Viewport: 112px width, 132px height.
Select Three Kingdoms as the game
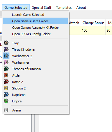click(x=35, y=50)
